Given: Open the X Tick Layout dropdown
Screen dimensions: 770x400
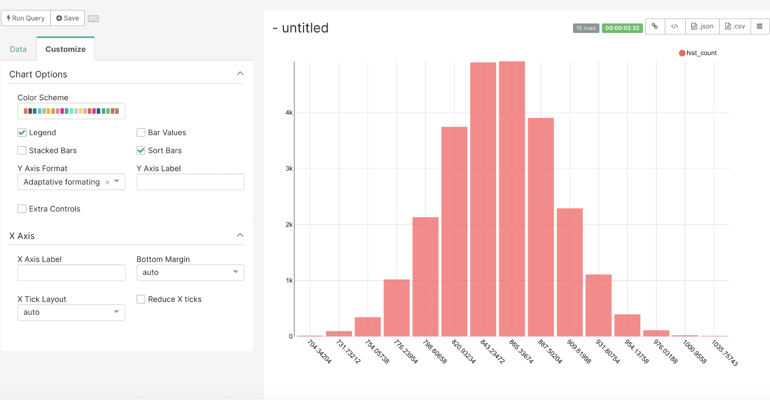Looking at the screenshot, I should point(71,313).
